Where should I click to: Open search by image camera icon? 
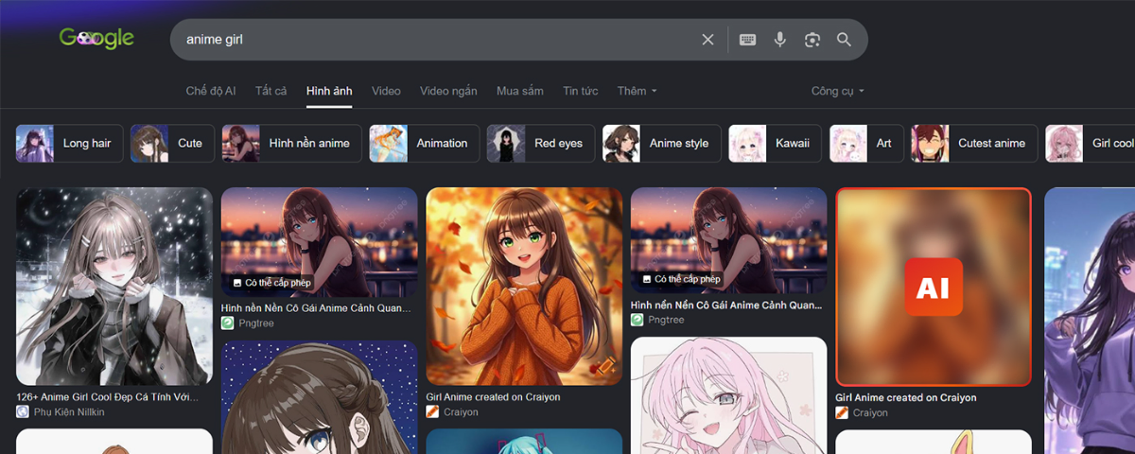click(x=812, y=40)
